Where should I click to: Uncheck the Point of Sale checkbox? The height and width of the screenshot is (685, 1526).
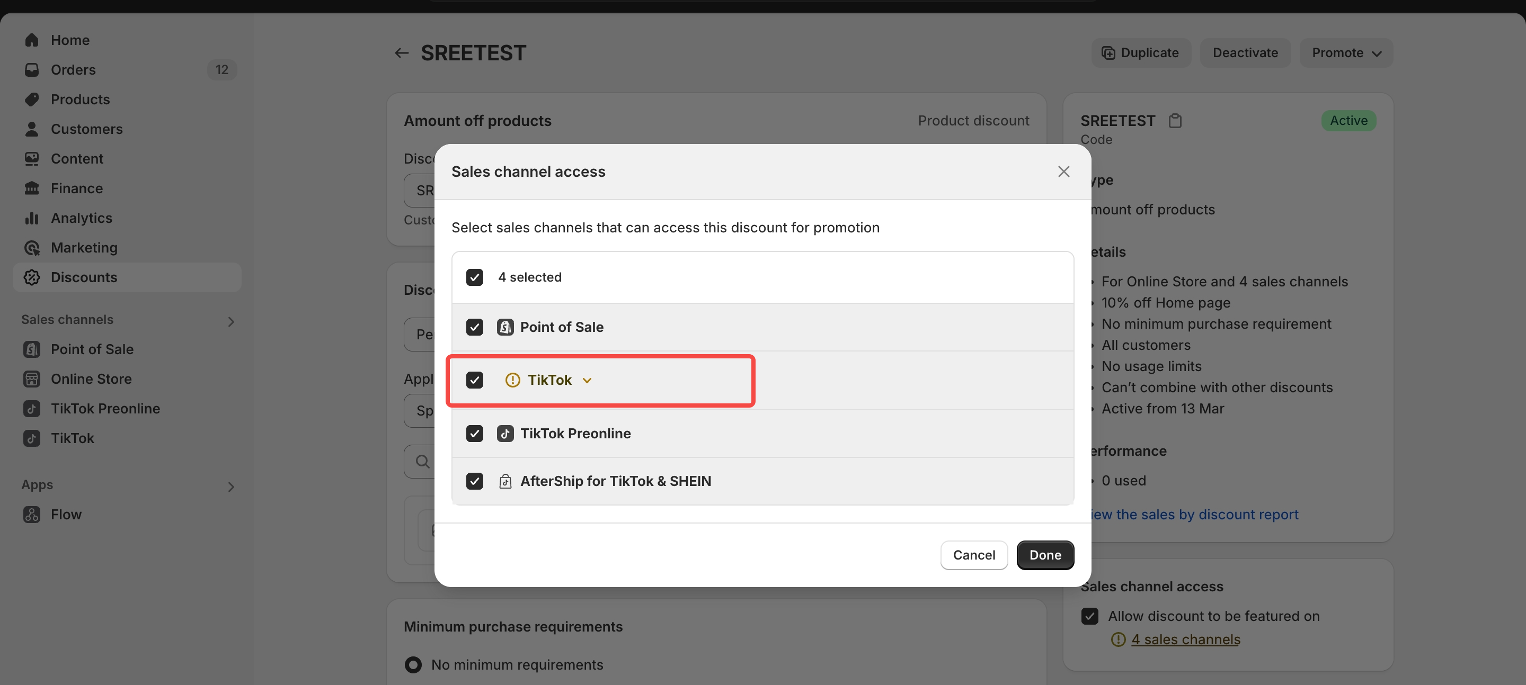[475, 327]
